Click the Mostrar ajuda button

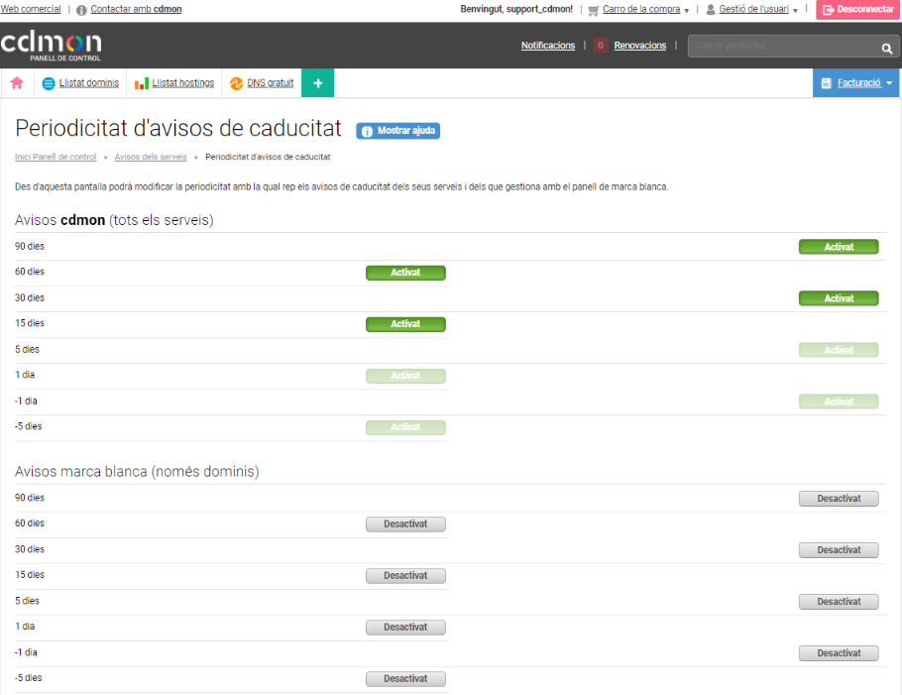coord(398,131)
